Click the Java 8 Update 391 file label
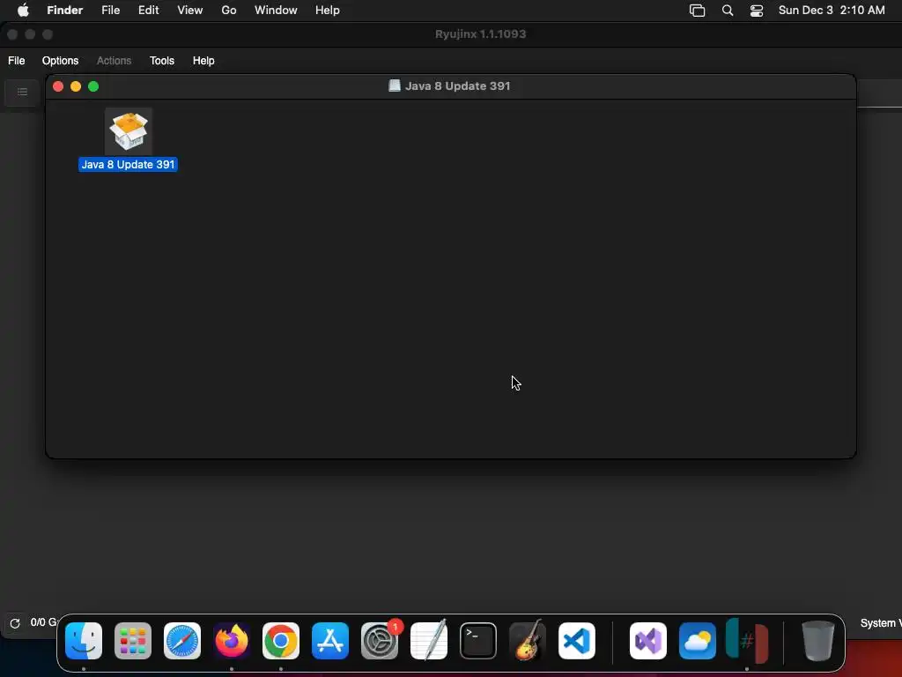The height and width of the screenshot is (677, 902). pos(129,165)
